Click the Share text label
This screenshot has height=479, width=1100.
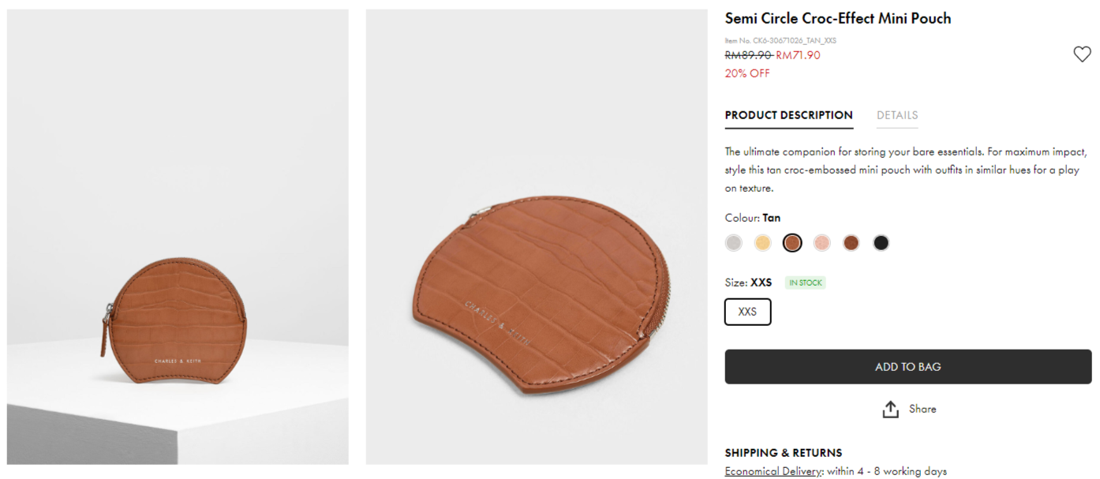922,409
